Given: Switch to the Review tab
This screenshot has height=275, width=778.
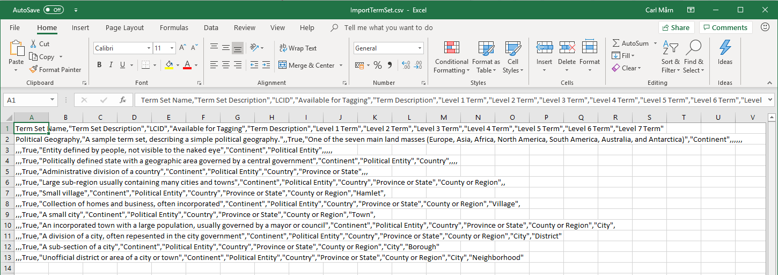Looking at the screenshot, I should tap(245, 28).
